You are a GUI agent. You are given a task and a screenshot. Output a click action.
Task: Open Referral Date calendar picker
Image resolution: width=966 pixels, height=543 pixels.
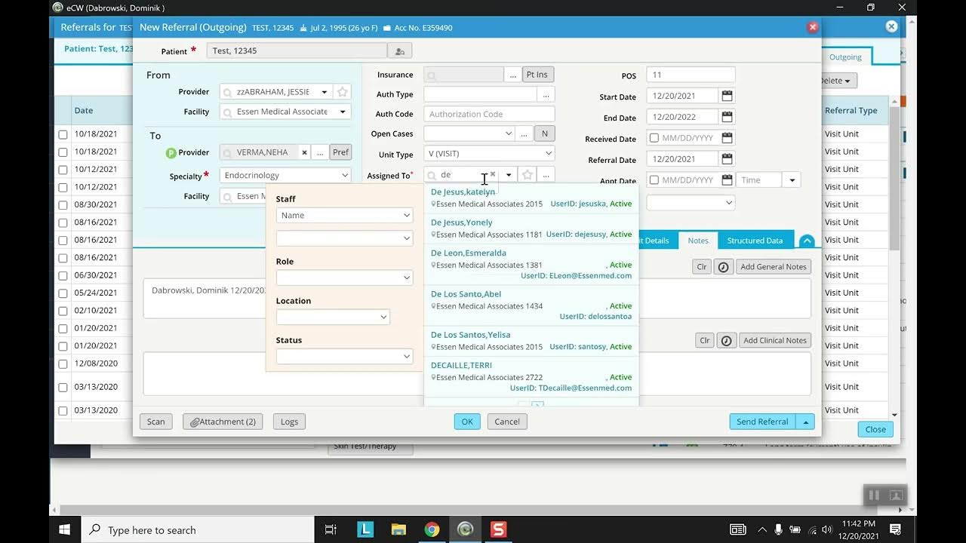(727, 159)
